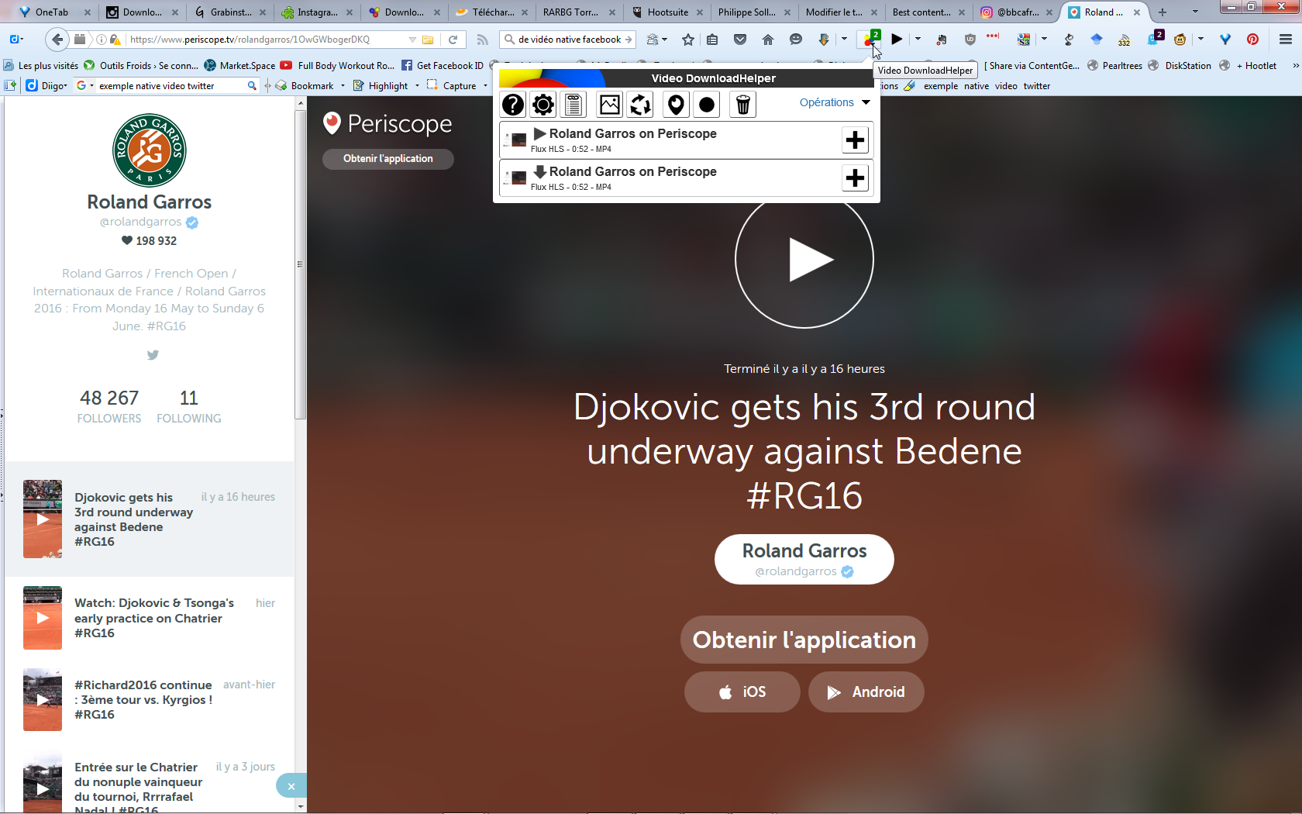Open the Djokovic & Tsonga practice thumbnail
Screen dimensions: 1302x814
[x=43, y=618]
